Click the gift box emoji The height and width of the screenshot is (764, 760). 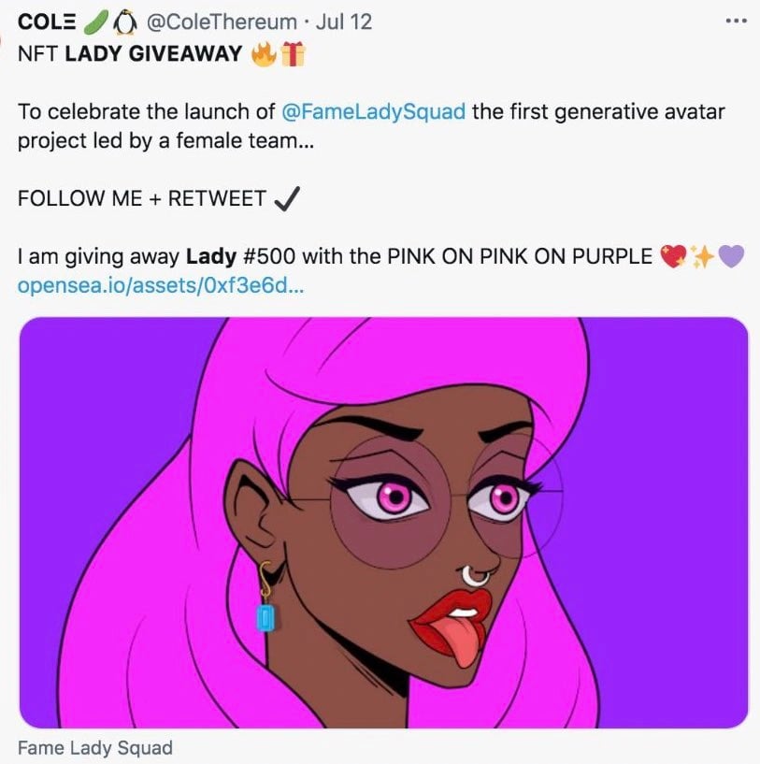[x=293, y=53]
